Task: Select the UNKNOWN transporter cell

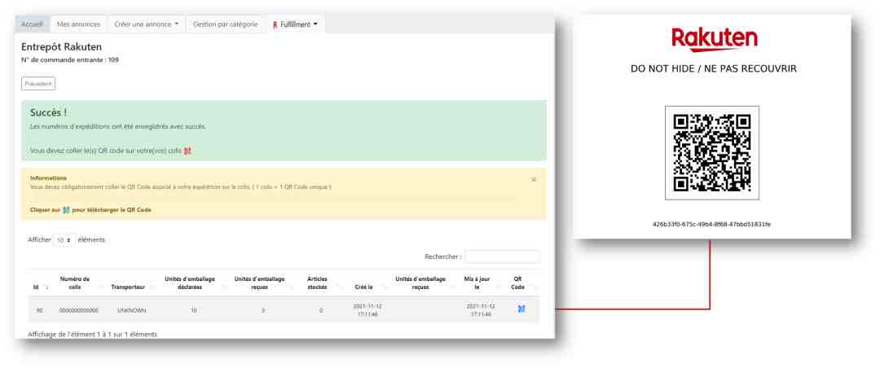Action: point(132,310)
